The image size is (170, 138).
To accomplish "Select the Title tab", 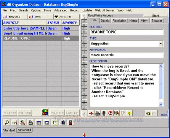I will (94, 20).
